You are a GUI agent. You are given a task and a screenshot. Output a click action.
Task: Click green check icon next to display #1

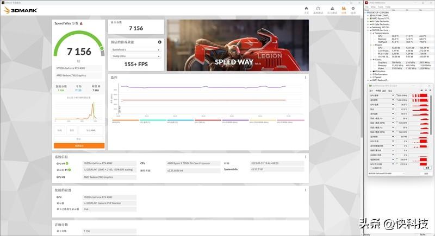click(70, 170)
